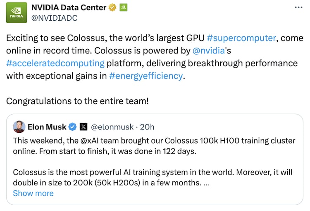310x211 pixels.
Task: Open the #supercomputer hashtag
Action: pyautogui.click(x=241, y=38)
